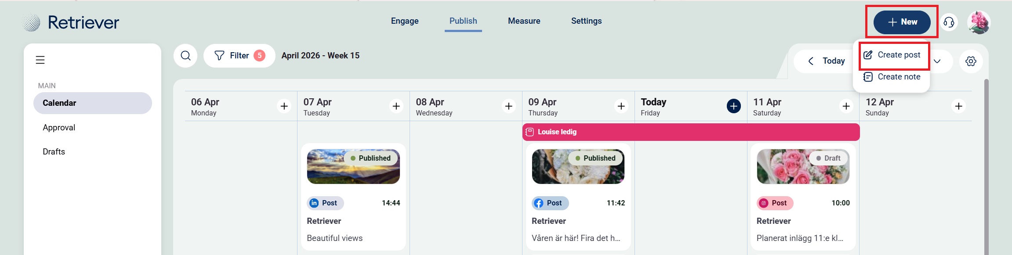
Task: Add a post on Monday 06 Apr
Action: click(x=284, y=106)
